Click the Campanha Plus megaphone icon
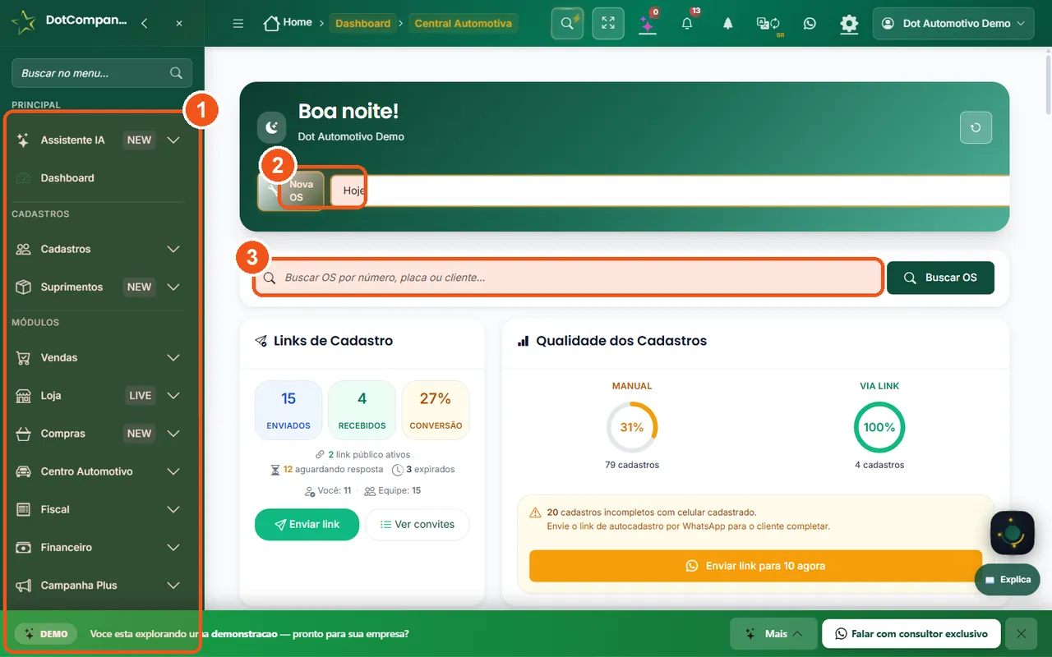1052x657 pixels. [x=24, y=586]
